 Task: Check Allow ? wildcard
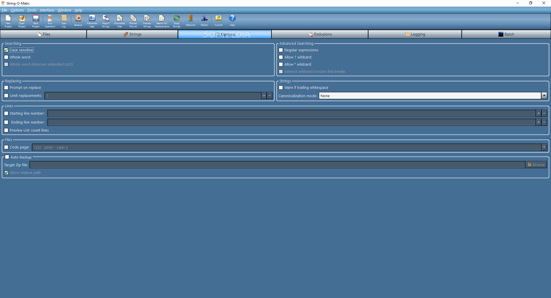click(x=281, y=57)
